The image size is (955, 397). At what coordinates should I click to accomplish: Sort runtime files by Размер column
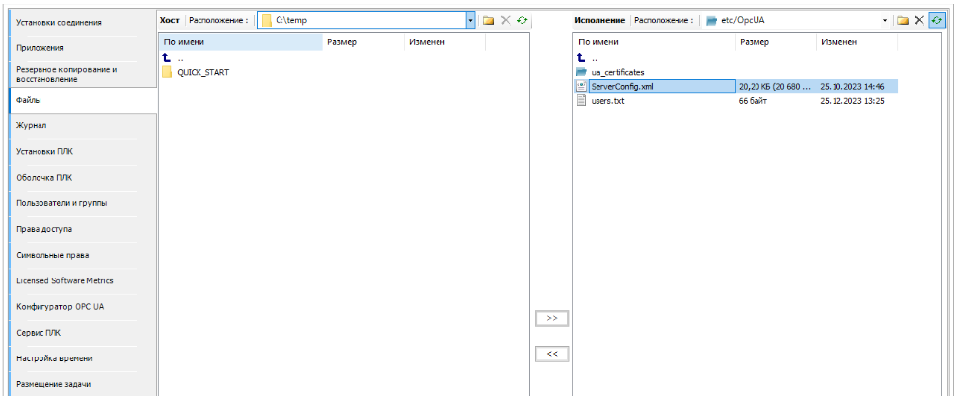[775, 42]
